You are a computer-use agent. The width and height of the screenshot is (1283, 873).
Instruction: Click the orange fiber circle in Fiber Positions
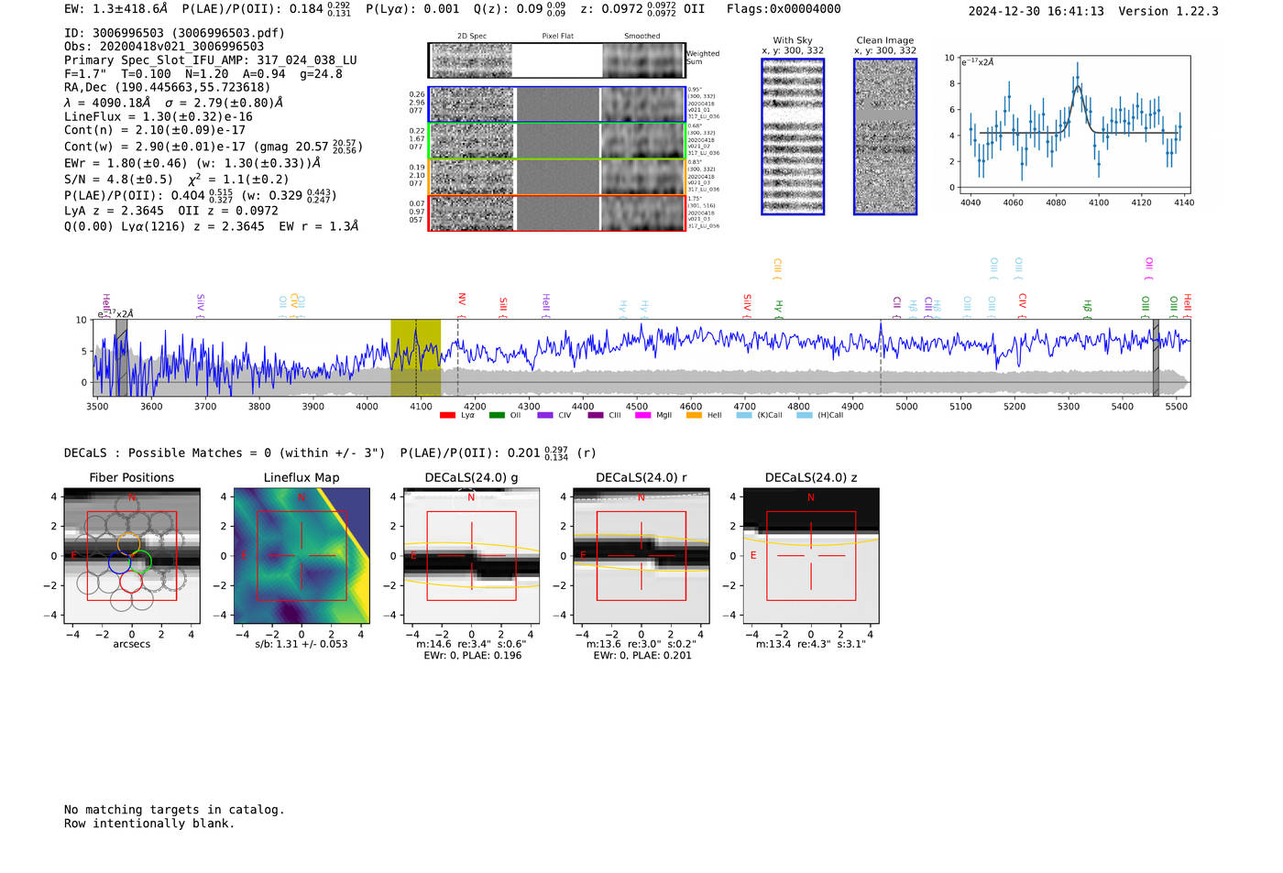tap(129, 544)
